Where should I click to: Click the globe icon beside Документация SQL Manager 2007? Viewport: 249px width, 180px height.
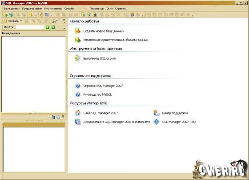click(x=78, y=122)
